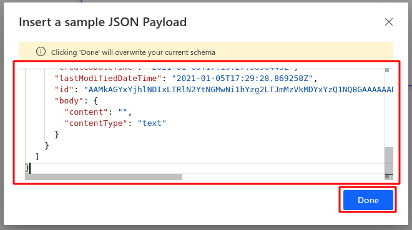Place cursor on the "content" key
This screenshot has height=230, width=412.
click(x=86, y=112)
